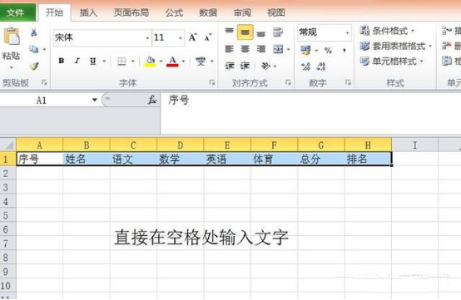Open 字体 font dialog launcher
The width and height of the screenshot is (461, 300).
tap(211, 83)
